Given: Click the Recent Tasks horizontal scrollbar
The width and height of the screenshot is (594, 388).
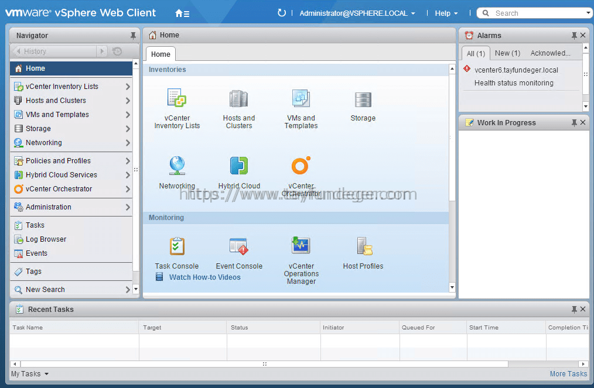Looking at the screenshot, I should pyautogui.click(x=264, y=364).
